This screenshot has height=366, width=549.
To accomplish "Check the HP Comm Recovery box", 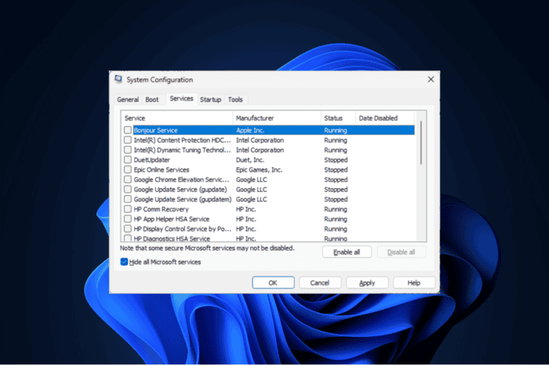I will click(x=128, y=209).
